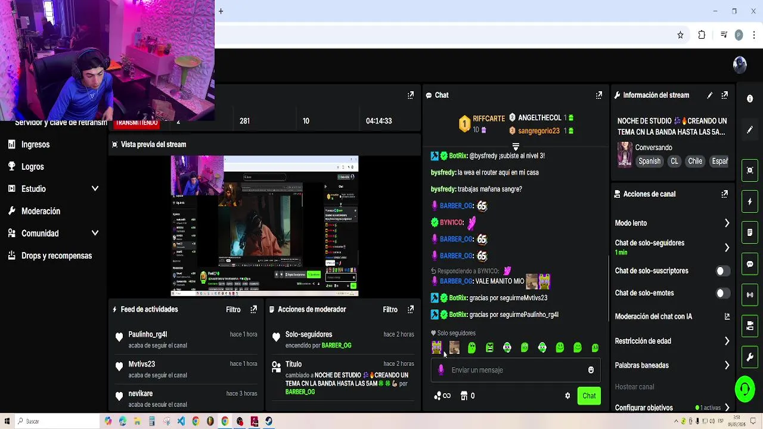
Task: Toggle the document widget in right sidebar
Action: coord(750,232)
